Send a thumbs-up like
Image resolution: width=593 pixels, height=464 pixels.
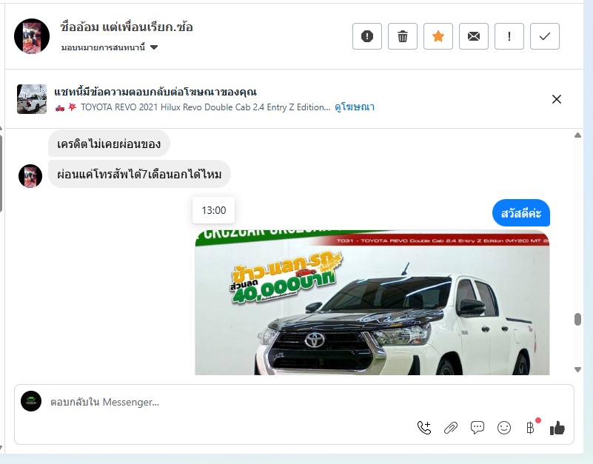[x=557, y=428]
